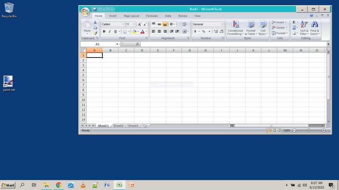This screenshot has width=339, height=190.
Task: Toggle Bold formatting
Action: click(x=104, y=32)
